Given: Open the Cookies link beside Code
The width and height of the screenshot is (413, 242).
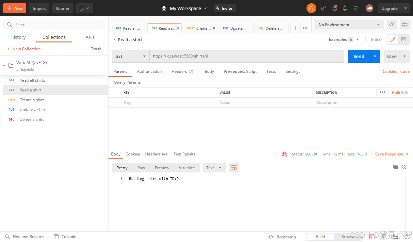Looking at the screenshot, I should click(390, 72).
